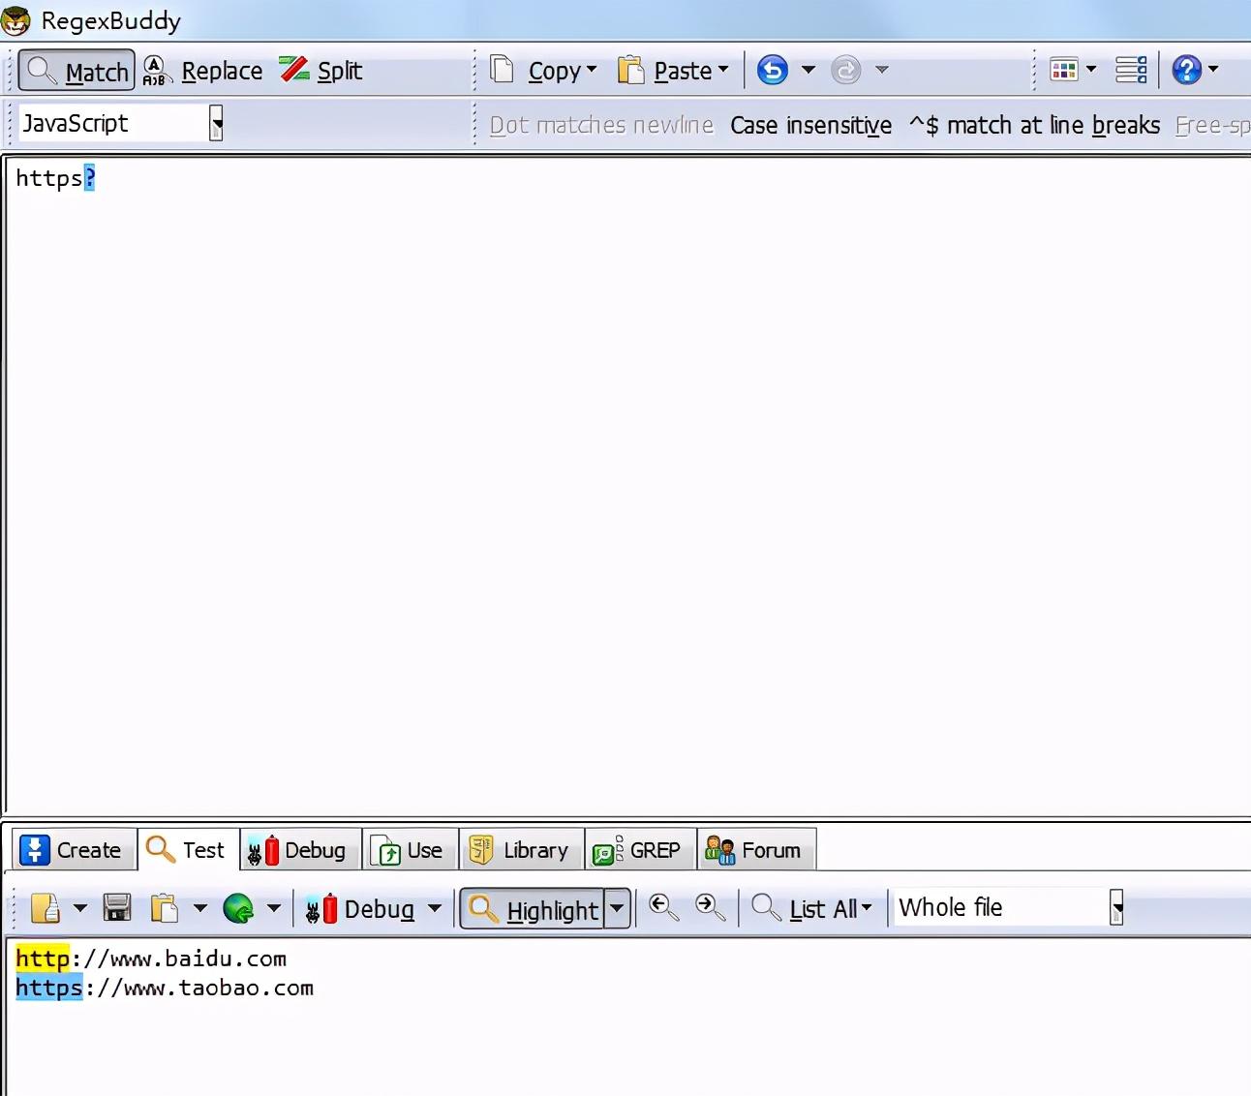Viewport: 1251px width, 1096px height.
Task: Switch to the Create tab
Action: click(74, 850)
